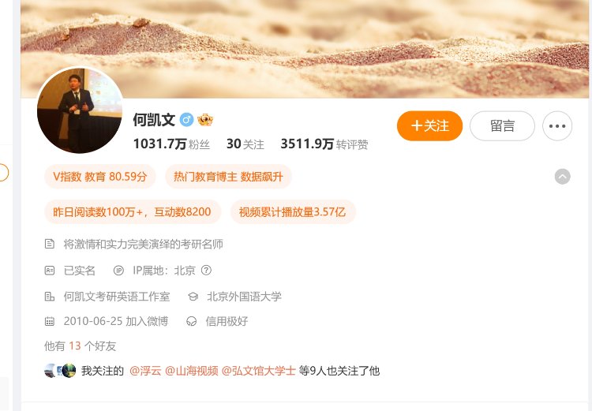Open the 1031.7万 粉丝 followers list
The image size is (592, 411).
171,144
